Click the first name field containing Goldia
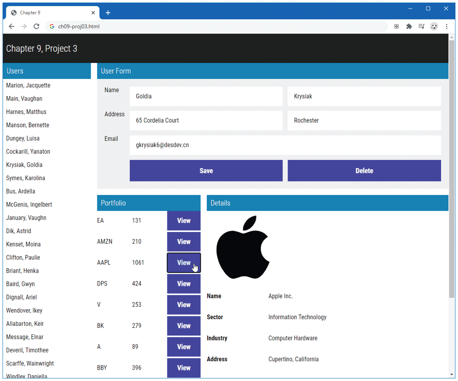This screenshot has width=458, height=381. [206, 96]
